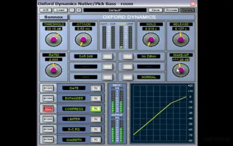This screenshot has height=146, width=233.
Task: Select the Limiter access button
Action: (x=48, y=119)
